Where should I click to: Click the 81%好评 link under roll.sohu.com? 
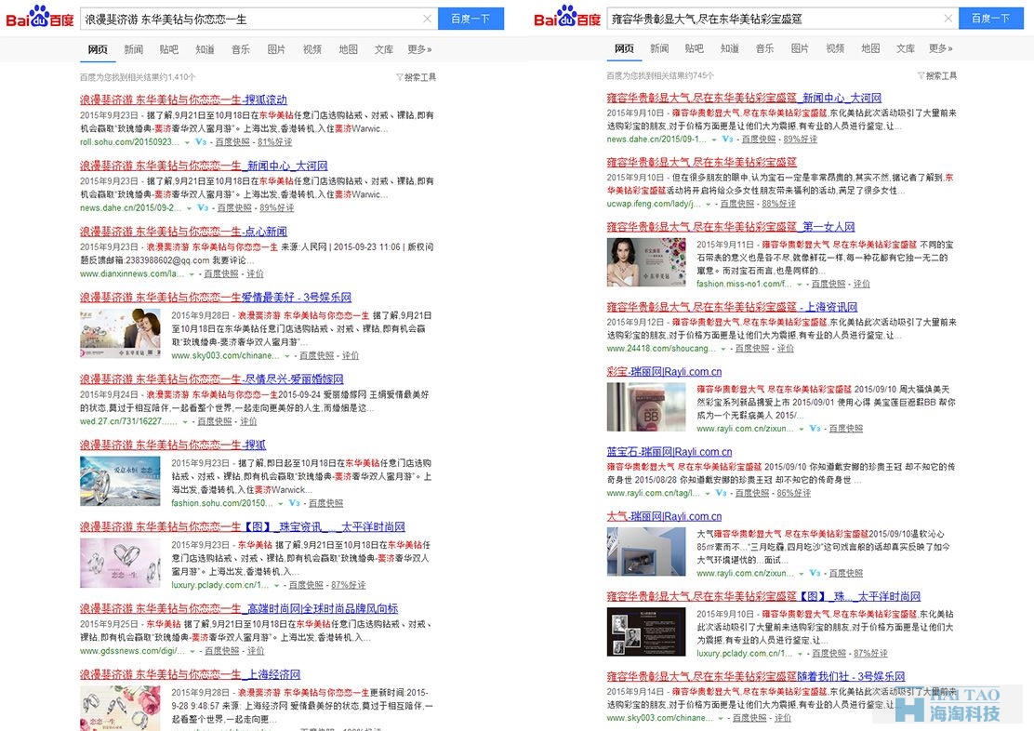point(275,142)
